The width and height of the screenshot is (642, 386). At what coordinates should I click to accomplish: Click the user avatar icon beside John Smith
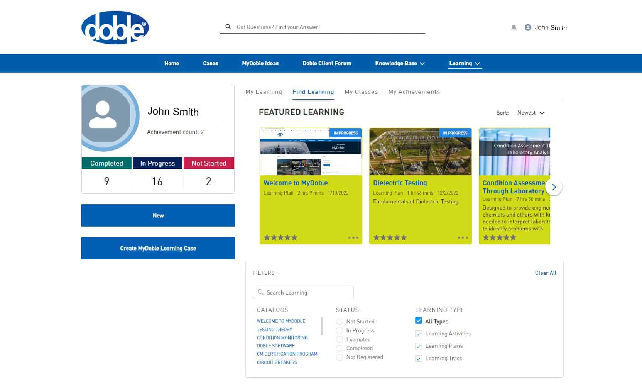pos(528,27)
